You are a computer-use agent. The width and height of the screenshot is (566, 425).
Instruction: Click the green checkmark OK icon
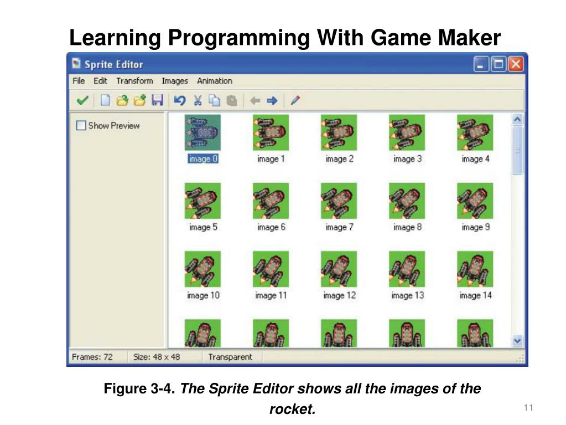coord(82,100)
